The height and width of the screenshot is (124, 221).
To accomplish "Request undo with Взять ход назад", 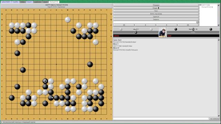I will coord(156,14).
